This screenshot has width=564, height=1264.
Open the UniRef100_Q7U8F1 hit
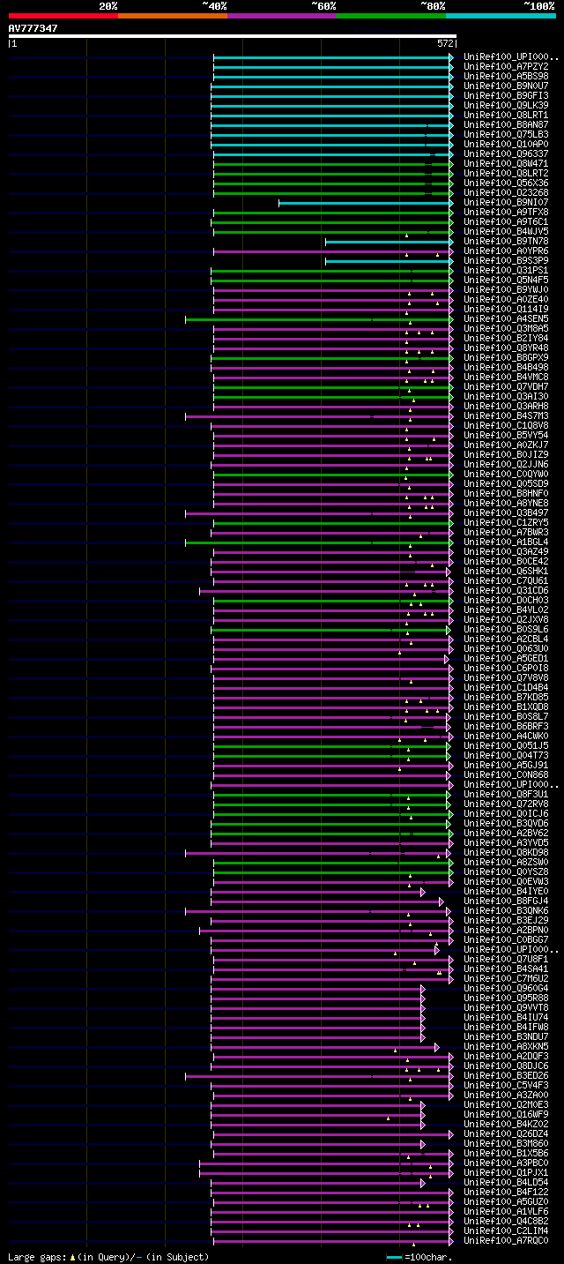pos(506,960)
